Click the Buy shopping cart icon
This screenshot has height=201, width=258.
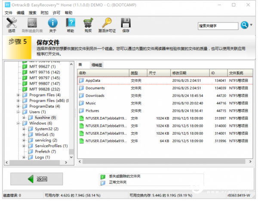pos(88,23)
